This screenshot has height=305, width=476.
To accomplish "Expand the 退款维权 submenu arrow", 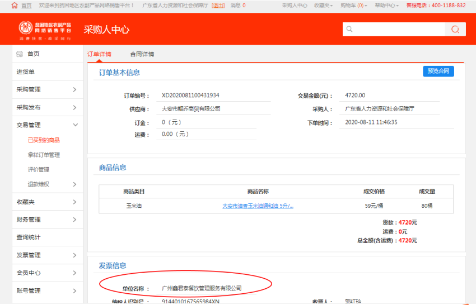I will (75, 184).
